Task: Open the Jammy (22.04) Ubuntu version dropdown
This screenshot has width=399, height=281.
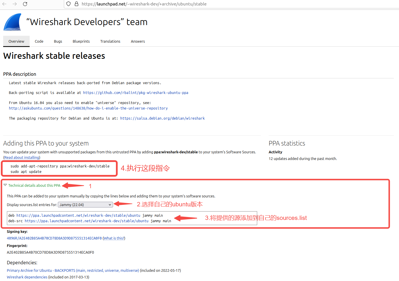Action: pos(85,205)
